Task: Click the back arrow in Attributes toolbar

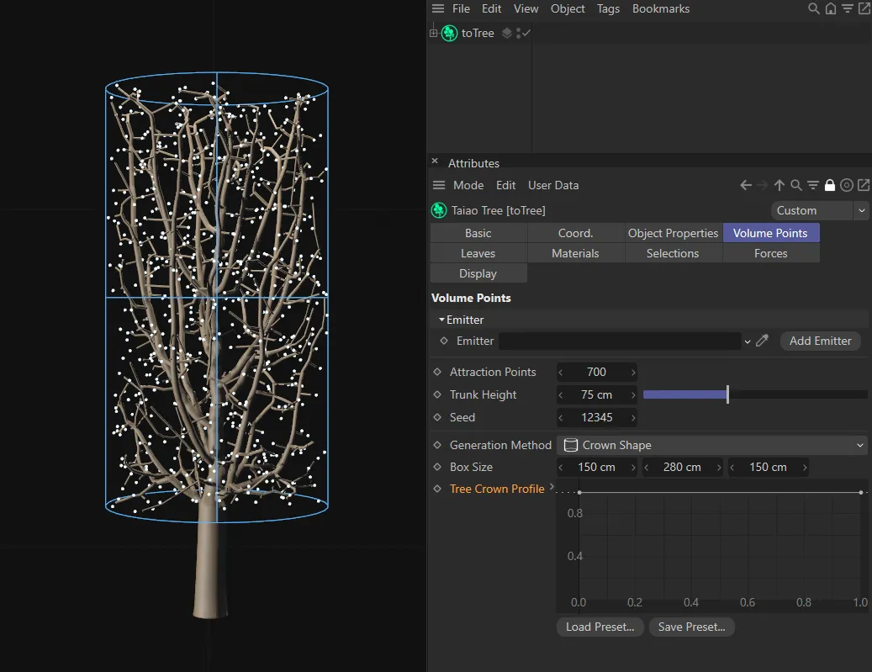Action: tap(745, 186)
